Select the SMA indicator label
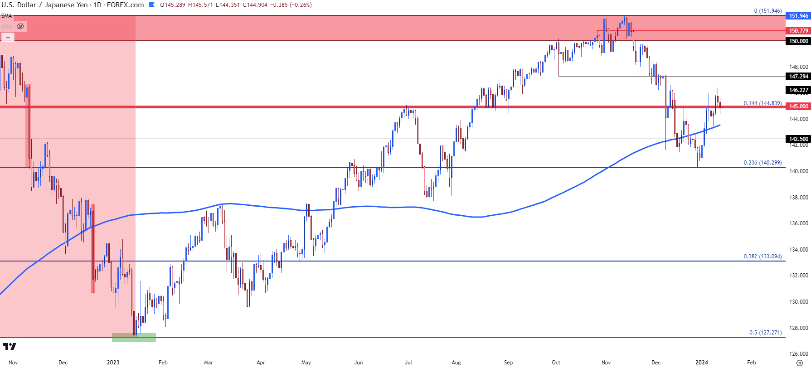811x368 pixels. (x=6, y=16)
